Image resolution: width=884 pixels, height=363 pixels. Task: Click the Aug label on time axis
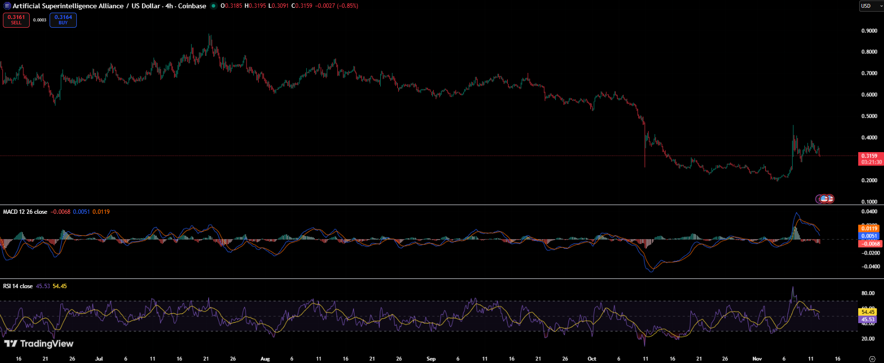click(265, 359)
